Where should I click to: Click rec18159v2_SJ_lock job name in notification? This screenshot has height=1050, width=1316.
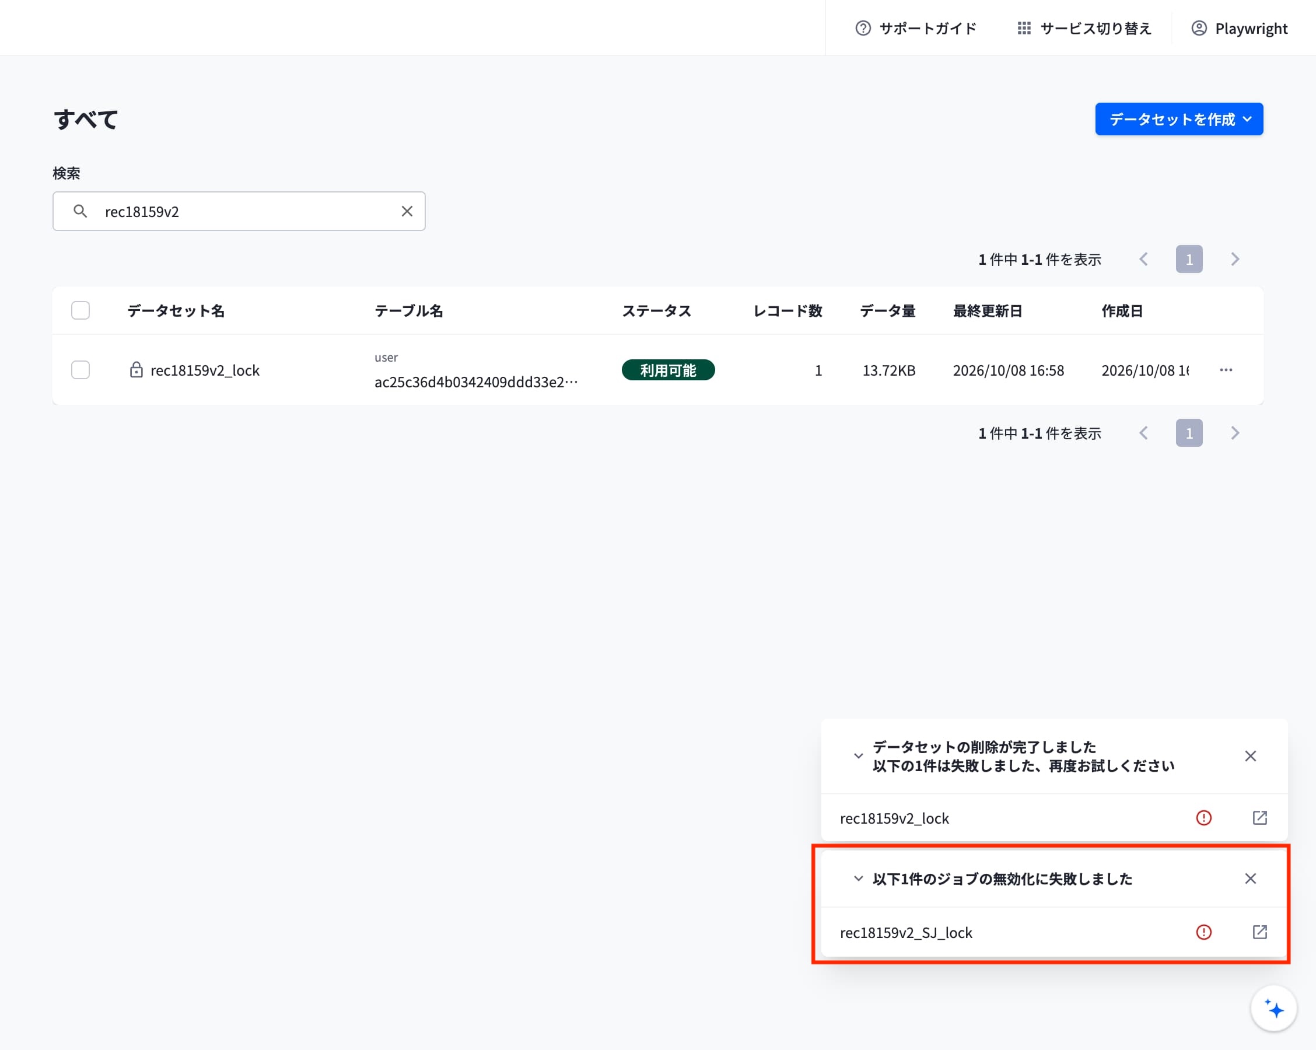coord(906,933)
